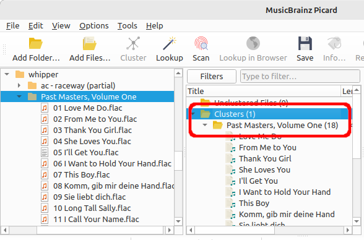Start fingerprint Scan from the toolbar
This screenshot has height=240, width=364.
[201, 43]
